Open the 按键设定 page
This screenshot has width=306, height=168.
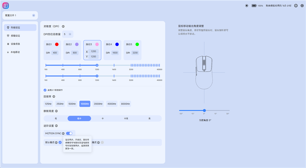pyautogui.click(x=20, y=36)
